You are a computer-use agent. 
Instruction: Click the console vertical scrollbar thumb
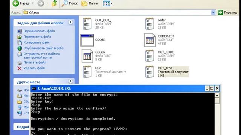[x=217, y=101]
